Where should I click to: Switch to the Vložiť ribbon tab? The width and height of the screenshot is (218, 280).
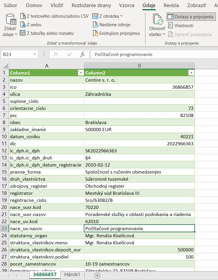(x=57, y=5)
